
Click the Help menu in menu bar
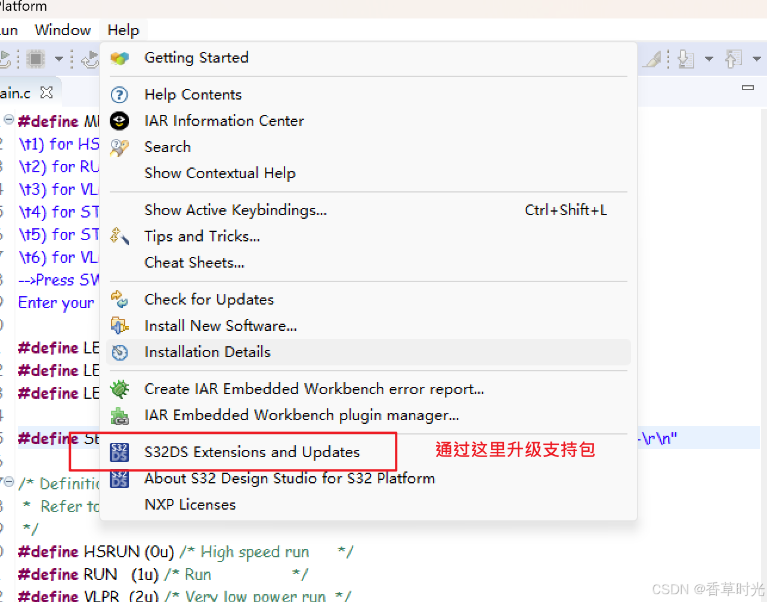(123, 30)
